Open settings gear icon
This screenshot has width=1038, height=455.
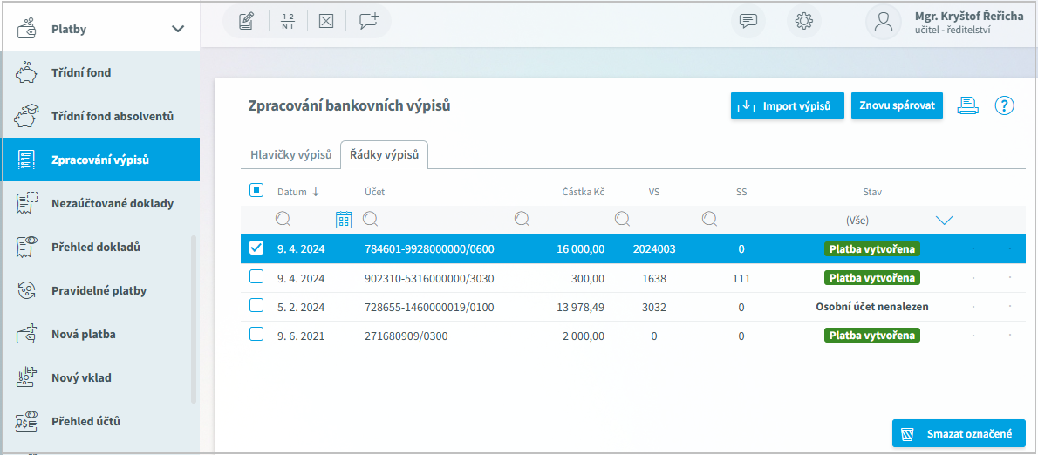(803, 22)
